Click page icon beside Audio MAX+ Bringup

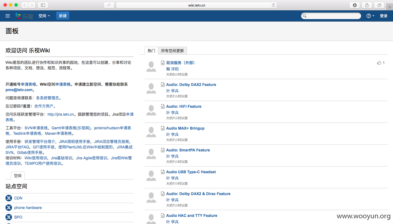click(x=163, y=128)
